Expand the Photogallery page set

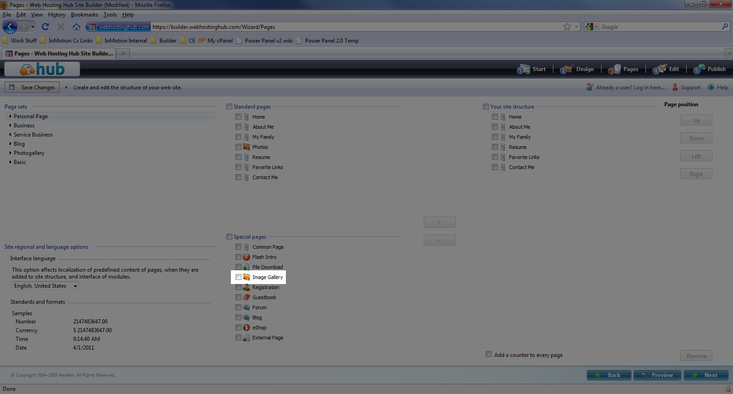pyautogui.click(x=11, y=153)
